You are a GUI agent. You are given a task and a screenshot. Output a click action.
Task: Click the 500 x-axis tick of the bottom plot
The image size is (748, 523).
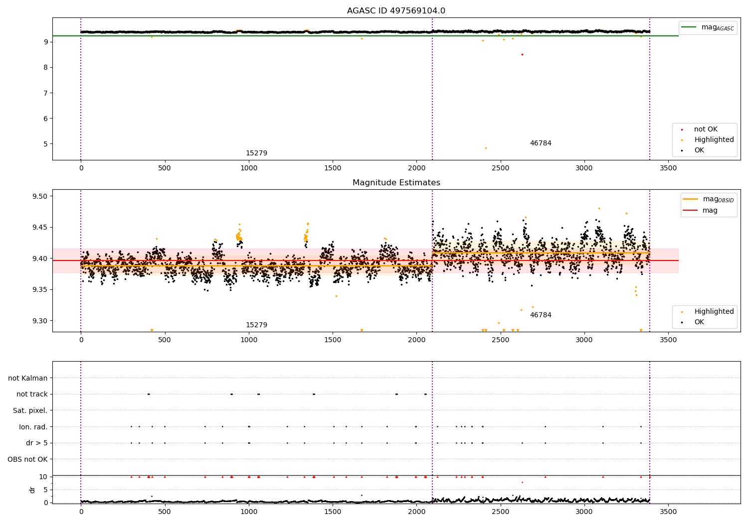point(165,512)
